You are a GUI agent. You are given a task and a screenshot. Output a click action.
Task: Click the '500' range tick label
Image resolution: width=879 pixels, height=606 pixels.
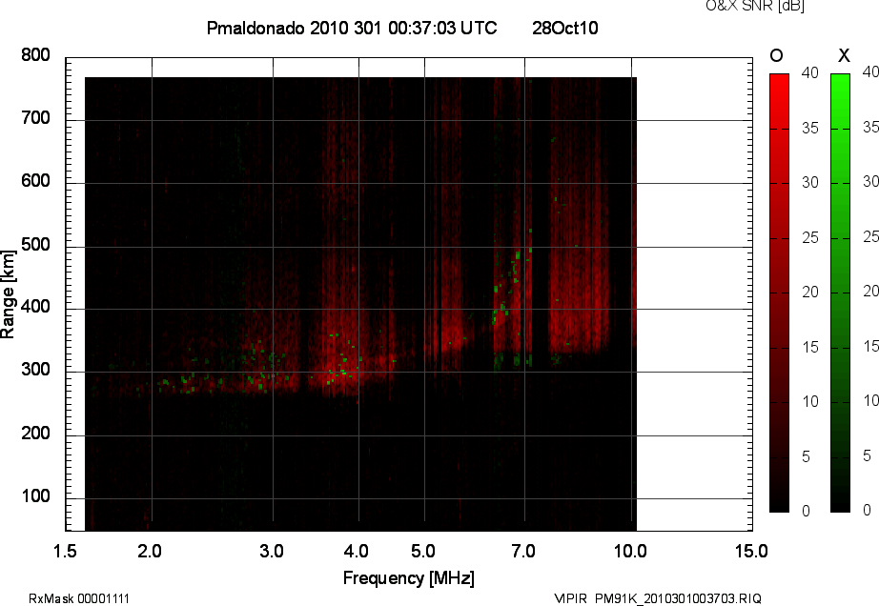[35, 245]
